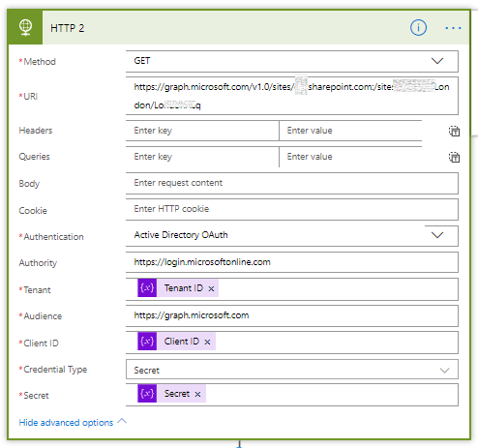
Task: Click the Client ID token label
Action: tap(182, 341)
